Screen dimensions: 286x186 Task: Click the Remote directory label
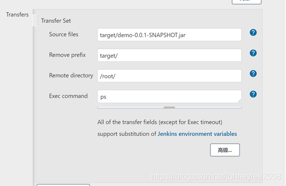click(71, 76)
